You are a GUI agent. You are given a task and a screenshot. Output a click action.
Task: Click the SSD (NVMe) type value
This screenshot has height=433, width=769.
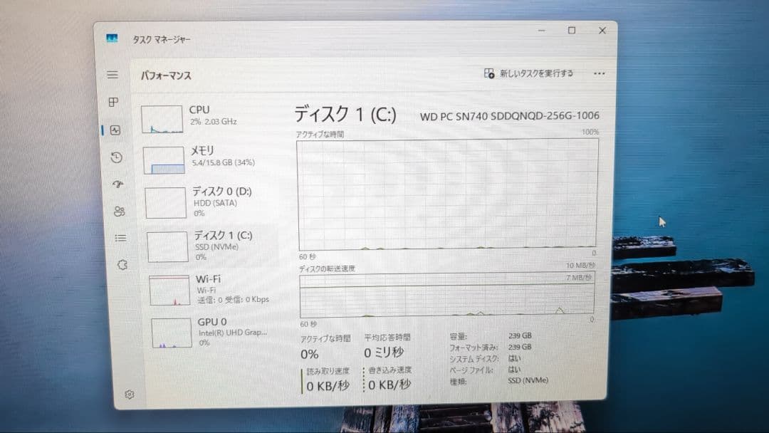pyautogui.click(x=528, y=380)
